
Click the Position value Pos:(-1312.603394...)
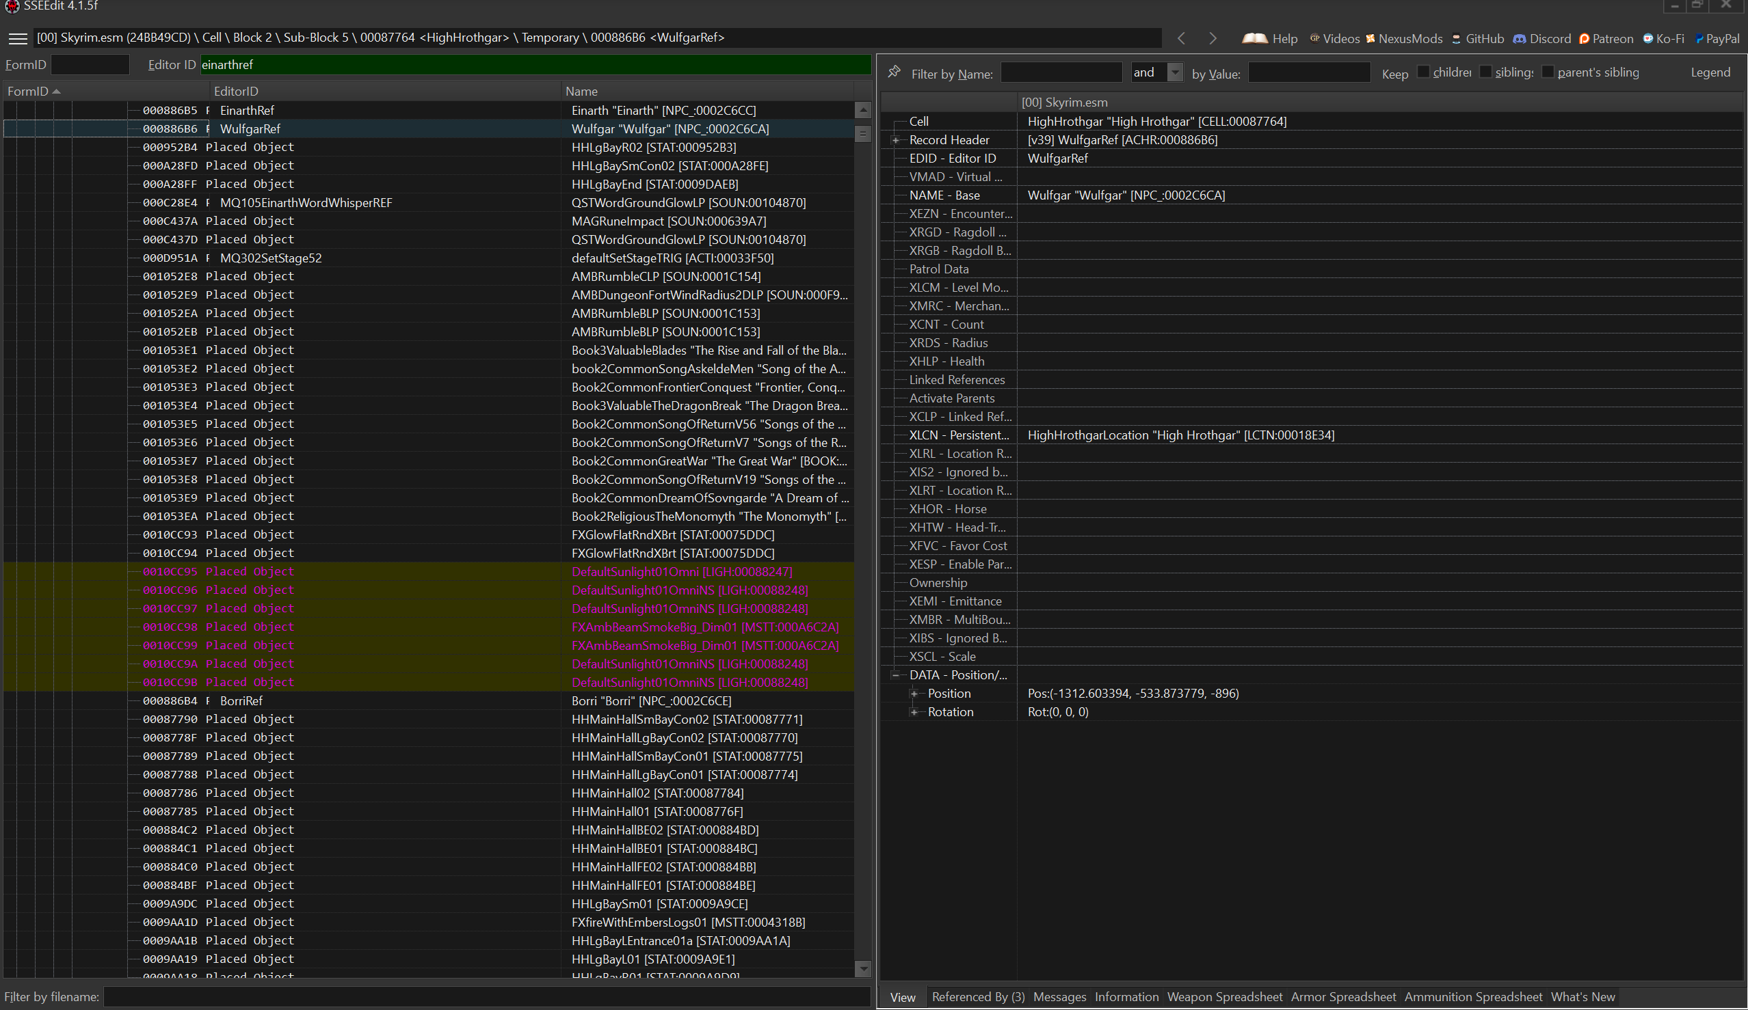coord(1133,693)
